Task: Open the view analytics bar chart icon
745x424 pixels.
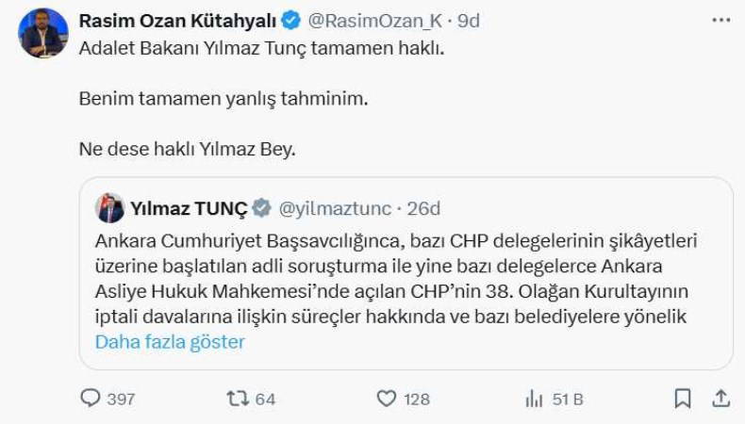Action: click(x=535, y=399)
